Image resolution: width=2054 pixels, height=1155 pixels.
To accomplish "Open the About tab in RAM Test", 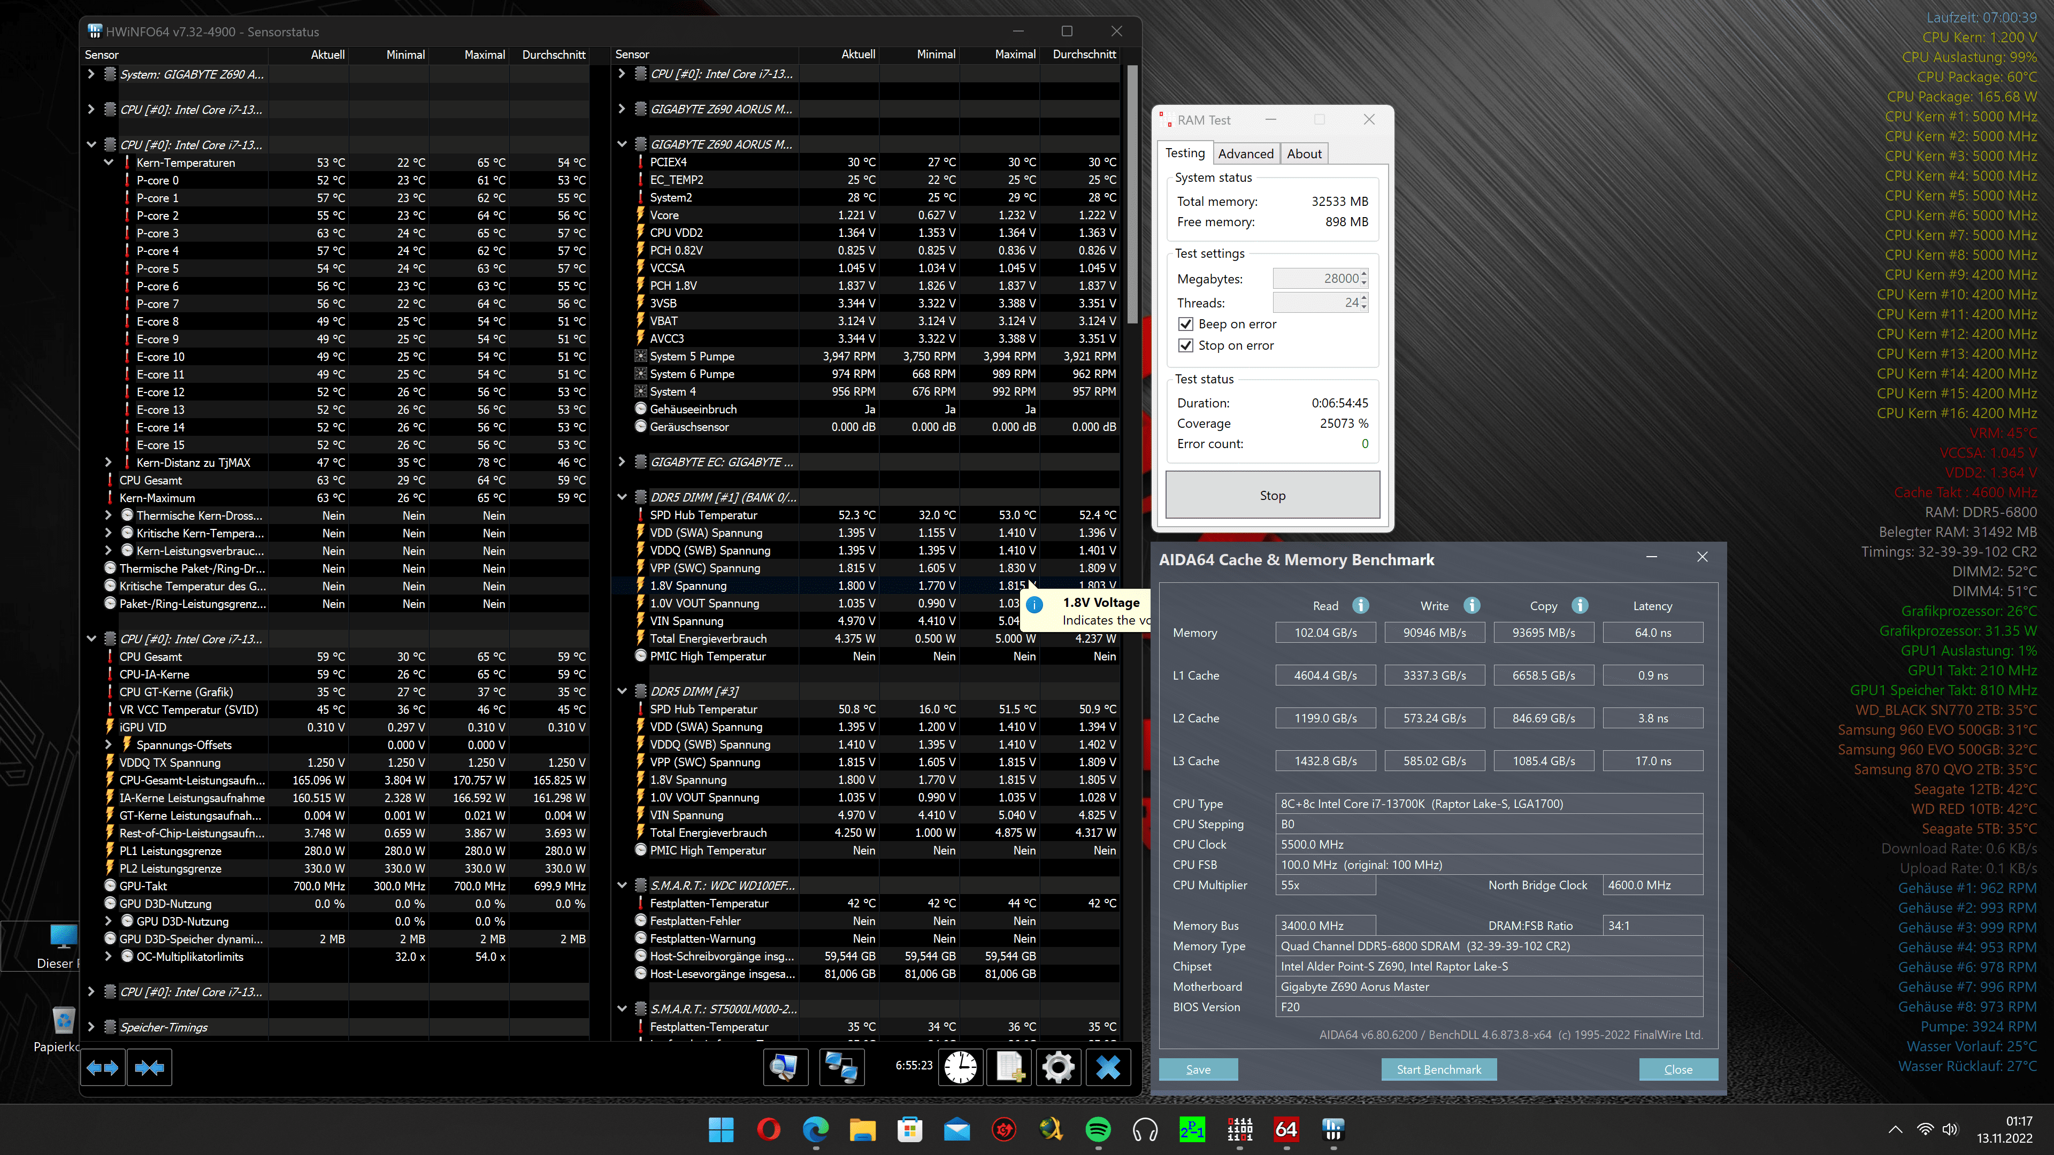I will point(1304,154).
